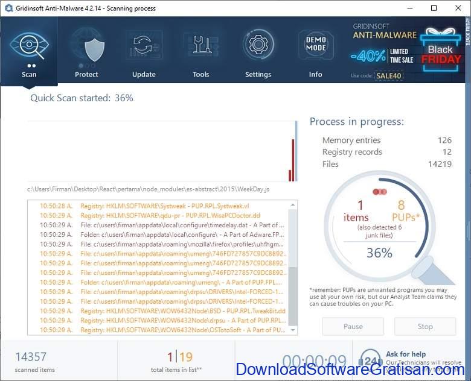This screenshot has width=471, height=381.
Task: Open the Demo Mode Info icon
Action: [x=316, y=45]
